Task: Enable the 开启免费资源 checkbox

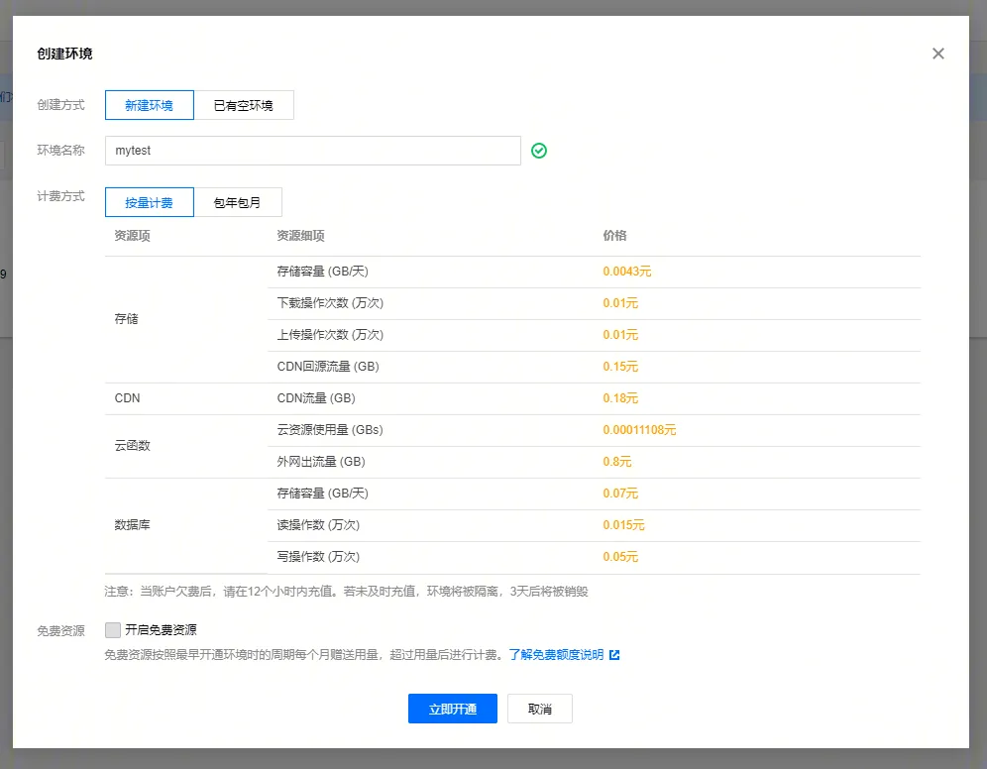Action: tap(113, 630)
